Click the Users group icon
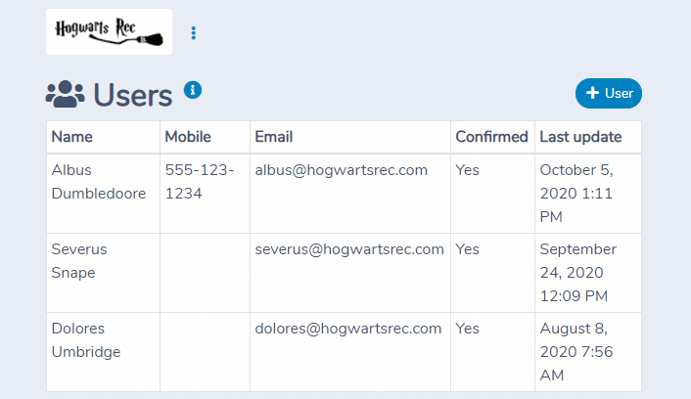The width and height of the screenshot is (691, 399). click(65, 94)
